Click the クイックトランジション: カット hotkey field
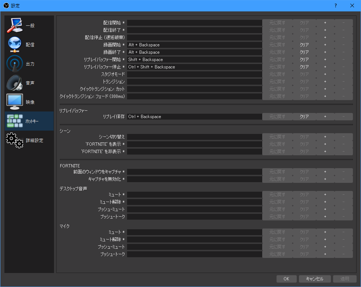 195,89
